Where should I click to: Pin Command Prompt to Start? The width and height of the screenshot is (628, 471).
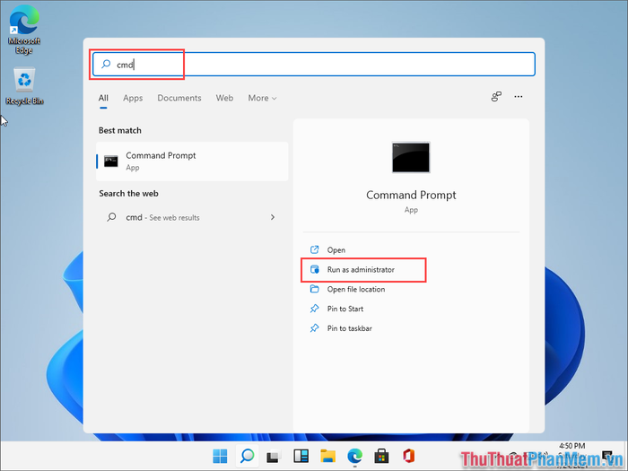(x=345, y=310)
